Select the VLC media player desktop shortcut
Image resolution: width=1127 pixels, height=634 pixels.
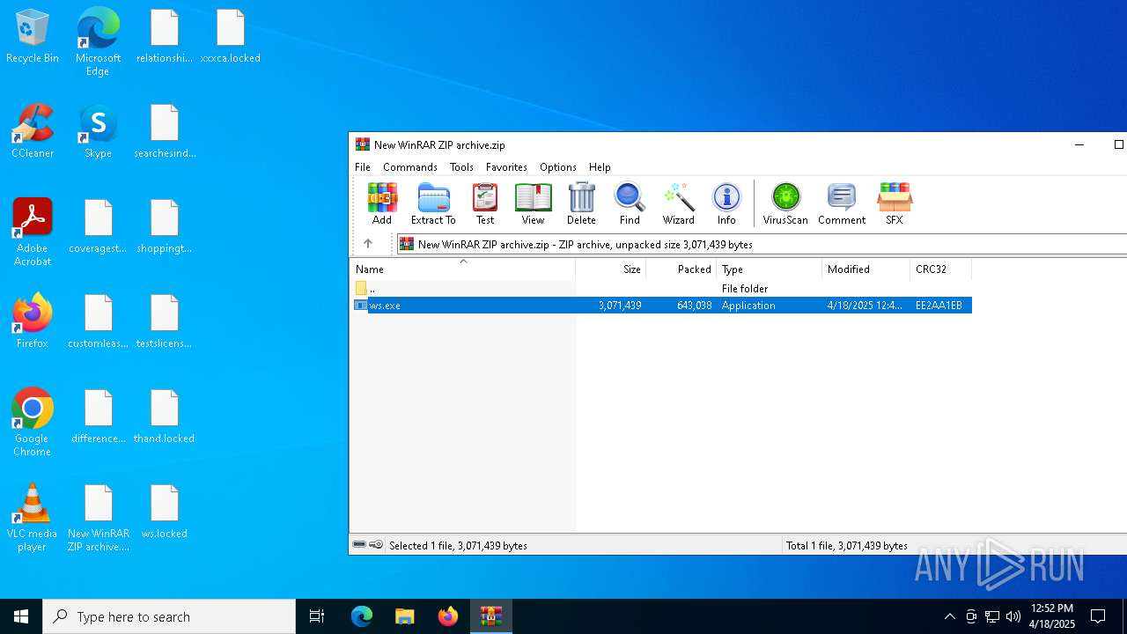[x=33, y=518]
